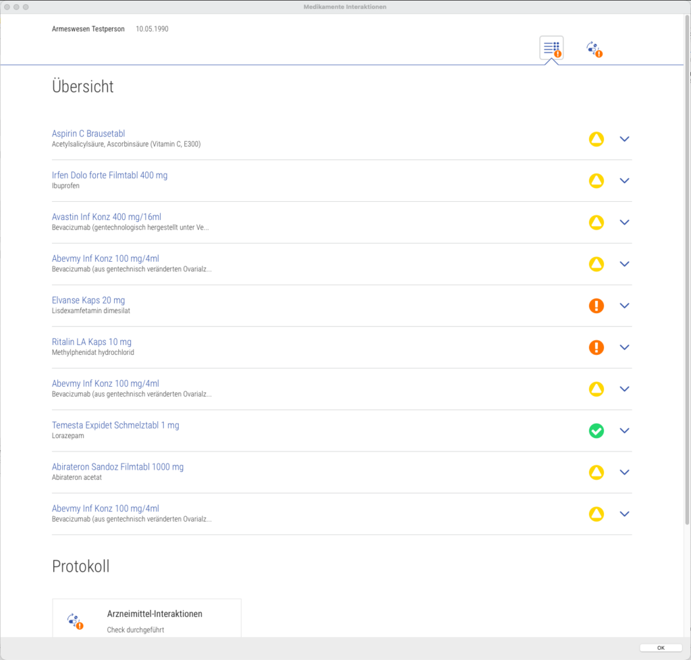Click the yellow warning icon for Avastin Inf Konz
691x660 pixels.
597,223
